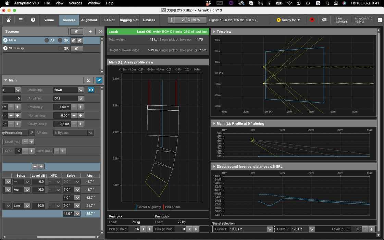
Task: Open the Sources menu in menu bar
Action: (75, 3)
